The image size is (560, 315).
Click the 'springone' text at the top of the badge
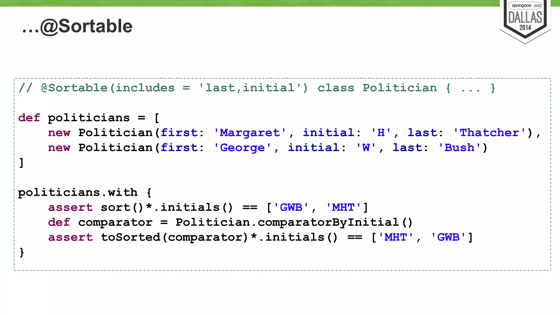coord(521,5)
